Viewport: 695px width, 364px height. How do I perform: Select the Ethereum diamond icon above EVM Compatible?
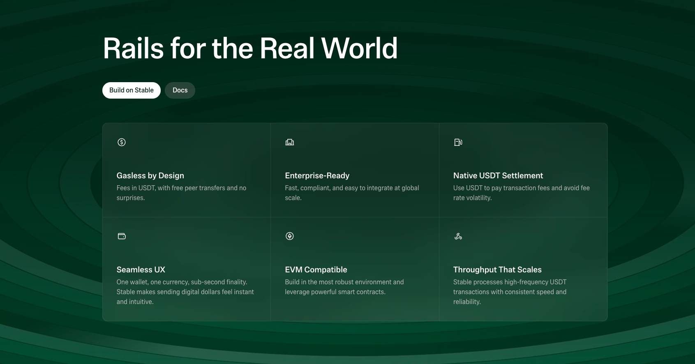coord(290,236)
